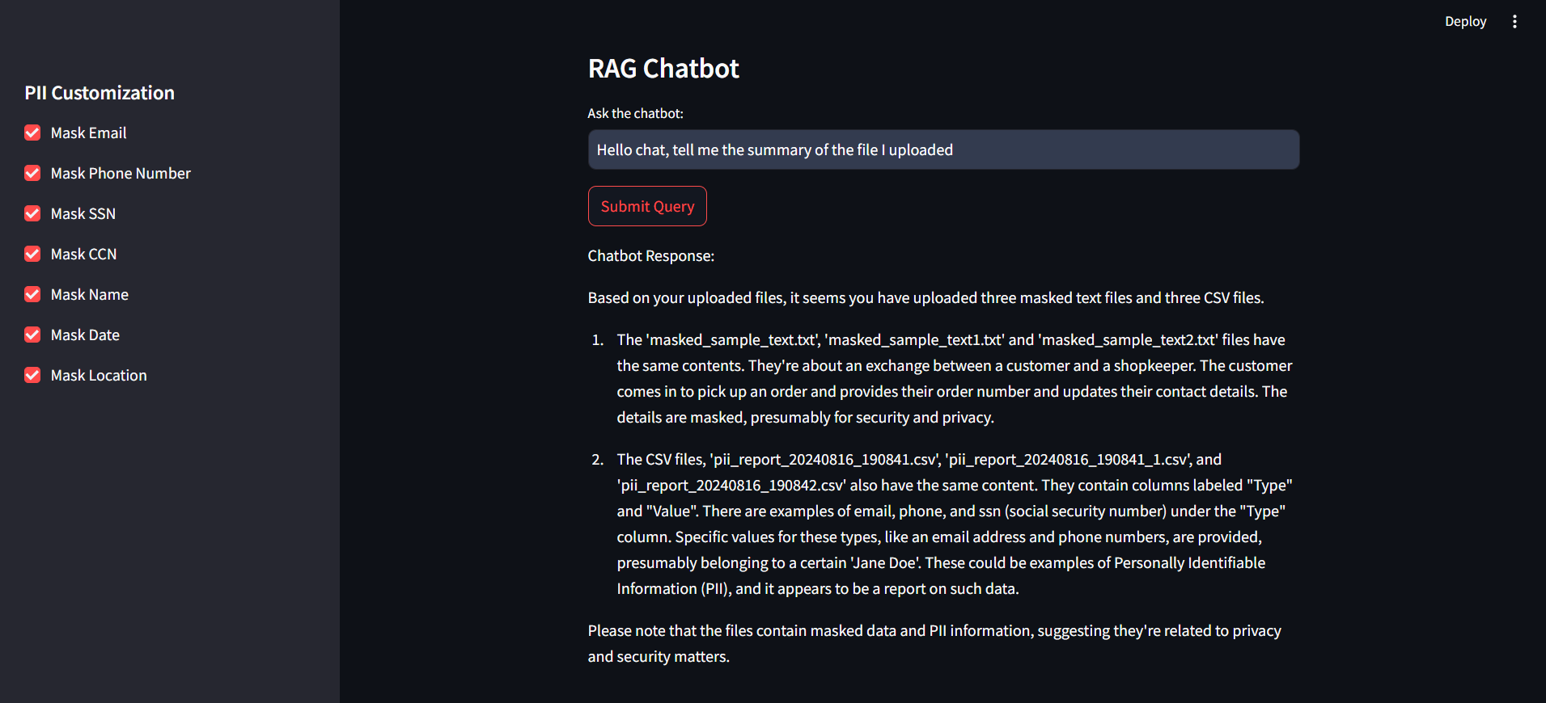The height and width of the screenshot is (703, 1546).
Task: Click the RAG Chatbot heading
Action: [663, 69]
